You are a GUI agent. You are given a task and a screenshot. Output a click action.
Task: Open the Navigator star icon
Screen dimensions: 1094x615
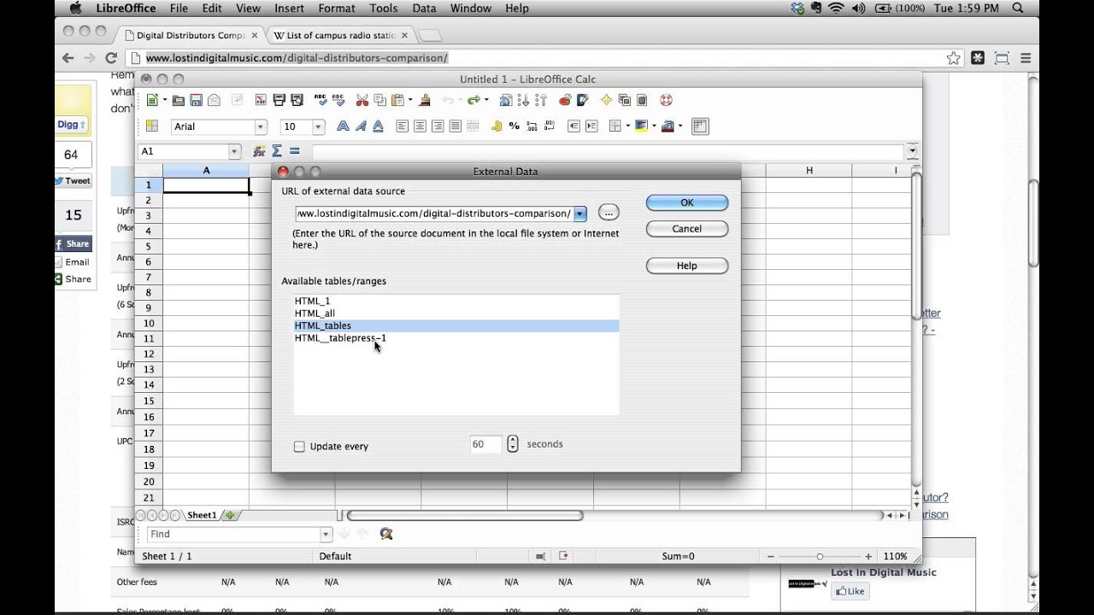pos(606,100)
